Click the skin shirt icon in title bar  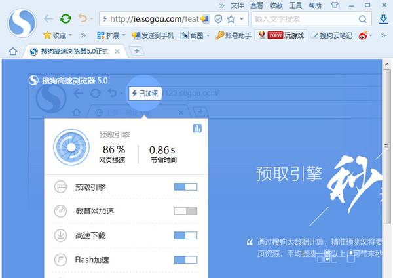click(x=335, y=5)
